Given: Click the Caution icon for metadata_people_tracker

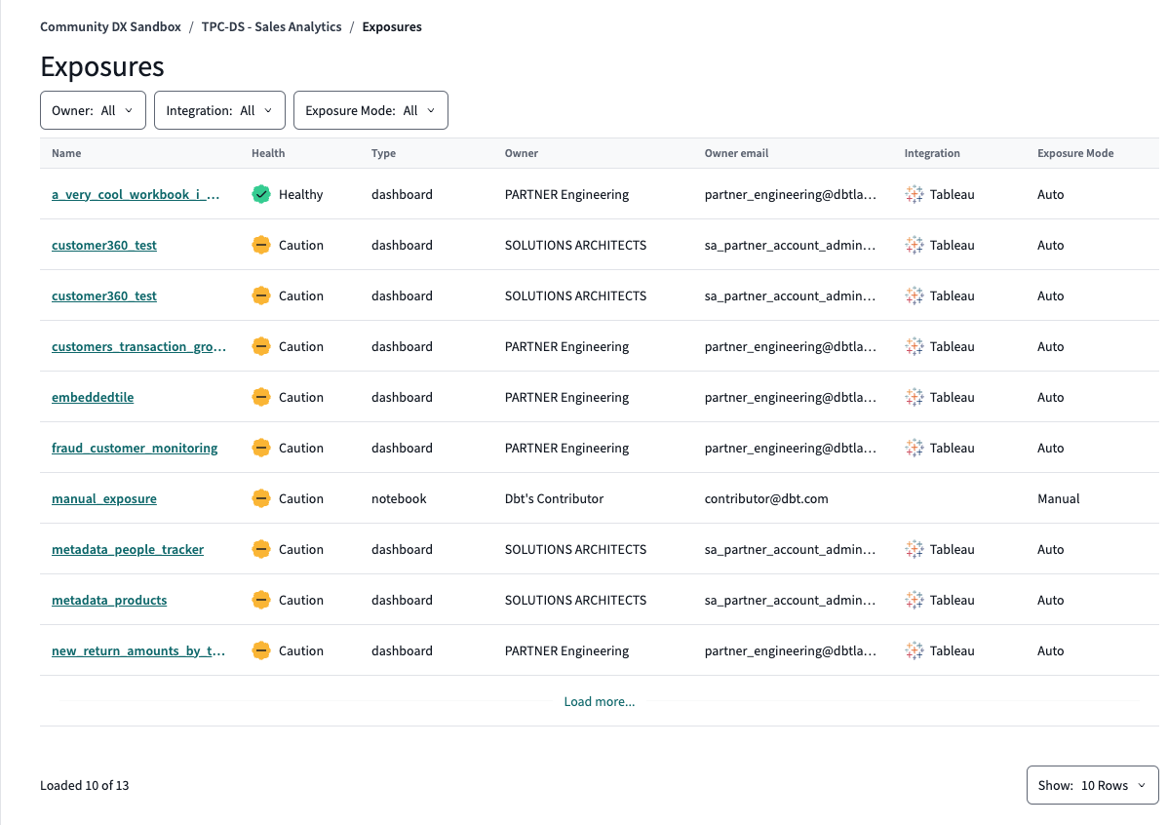Looking at the screenshot, I should pos(260,549).
